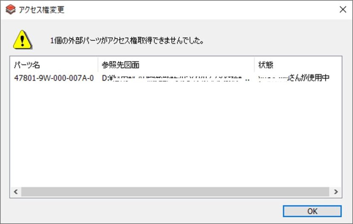
Task: Click the drawing path starting with D:
Action: pos(175,79)
